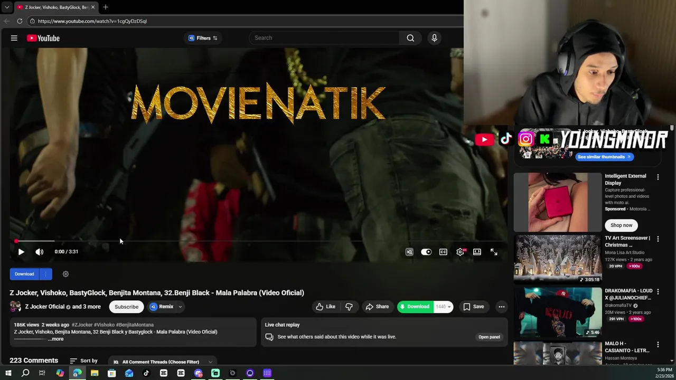
Task: Click the vidIQ Remix button
Action: point(162,307)
